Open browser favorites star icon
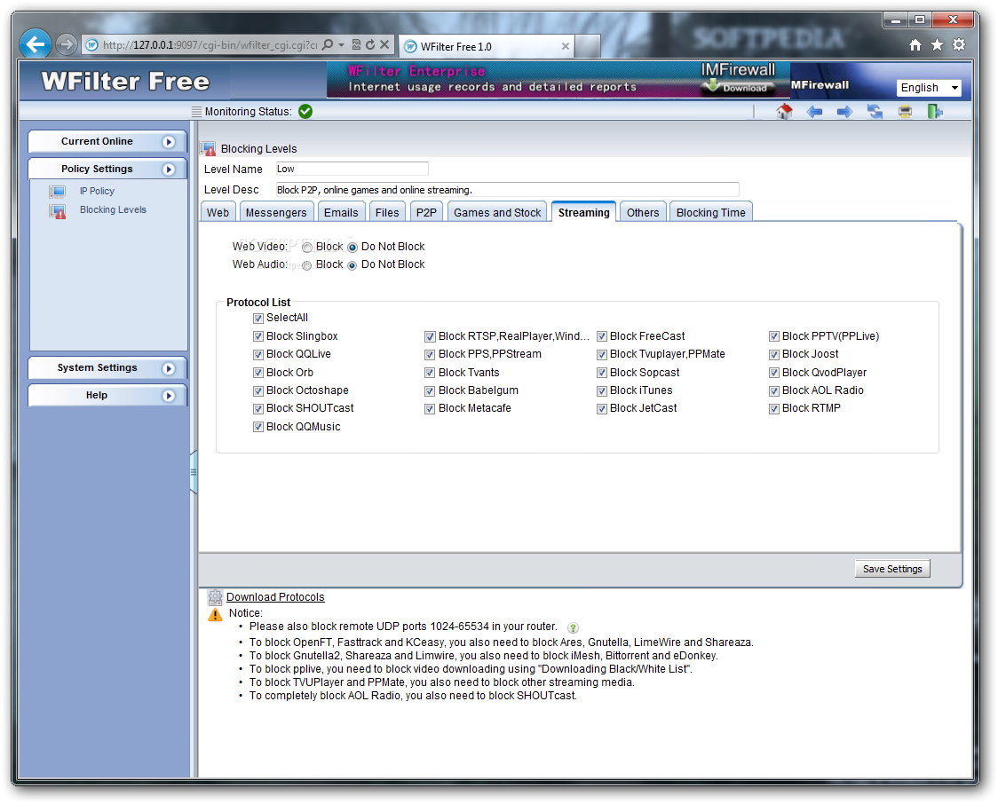This screenshot has width=998, height=804. 937,45
